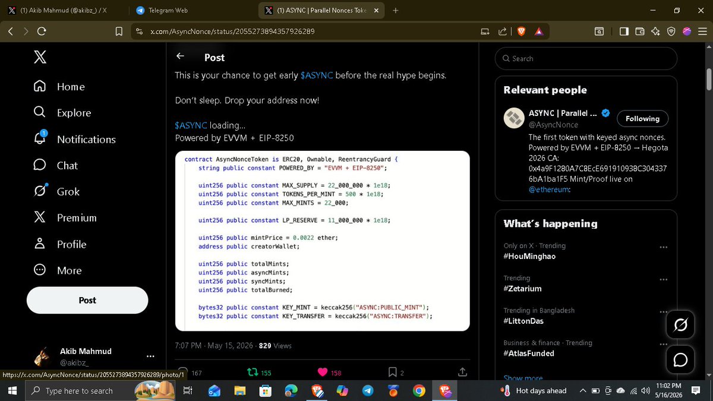Go to Home in the X sidebar
This screenshot has height=401, width=713.
coord(59,87)
